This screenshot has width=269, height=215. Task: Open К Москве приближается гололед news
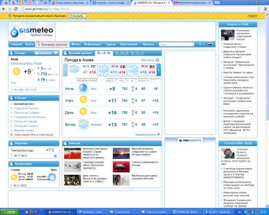[x=144, y=164]
